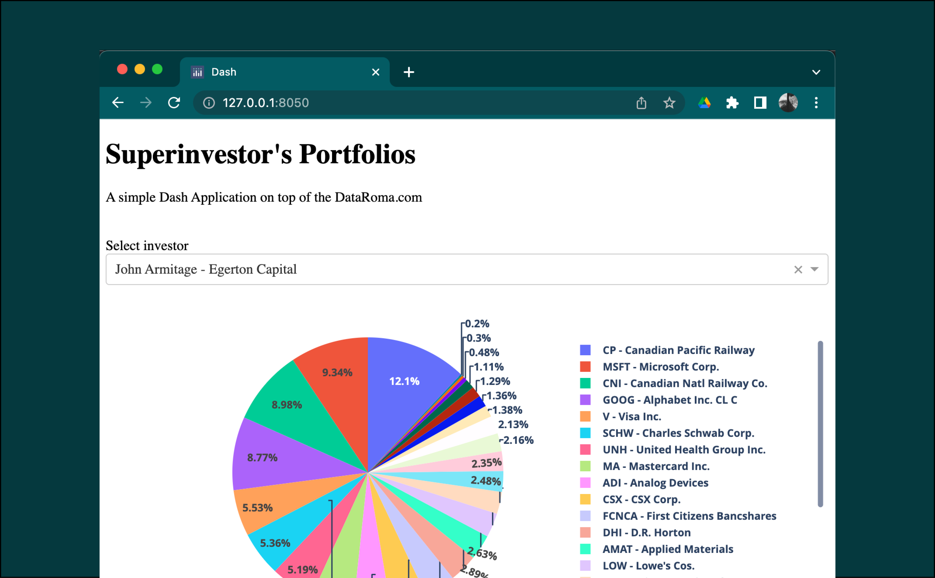This screenshot has height=578, width=935.
Task: Open the three-dot browser menu
Action: [816, 102]
